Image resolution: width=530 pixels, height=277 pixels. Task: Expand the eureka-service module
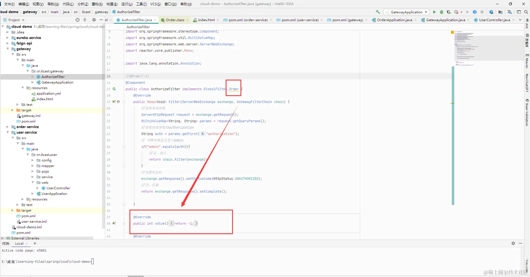pyautogui.click(x=8, y=38)
